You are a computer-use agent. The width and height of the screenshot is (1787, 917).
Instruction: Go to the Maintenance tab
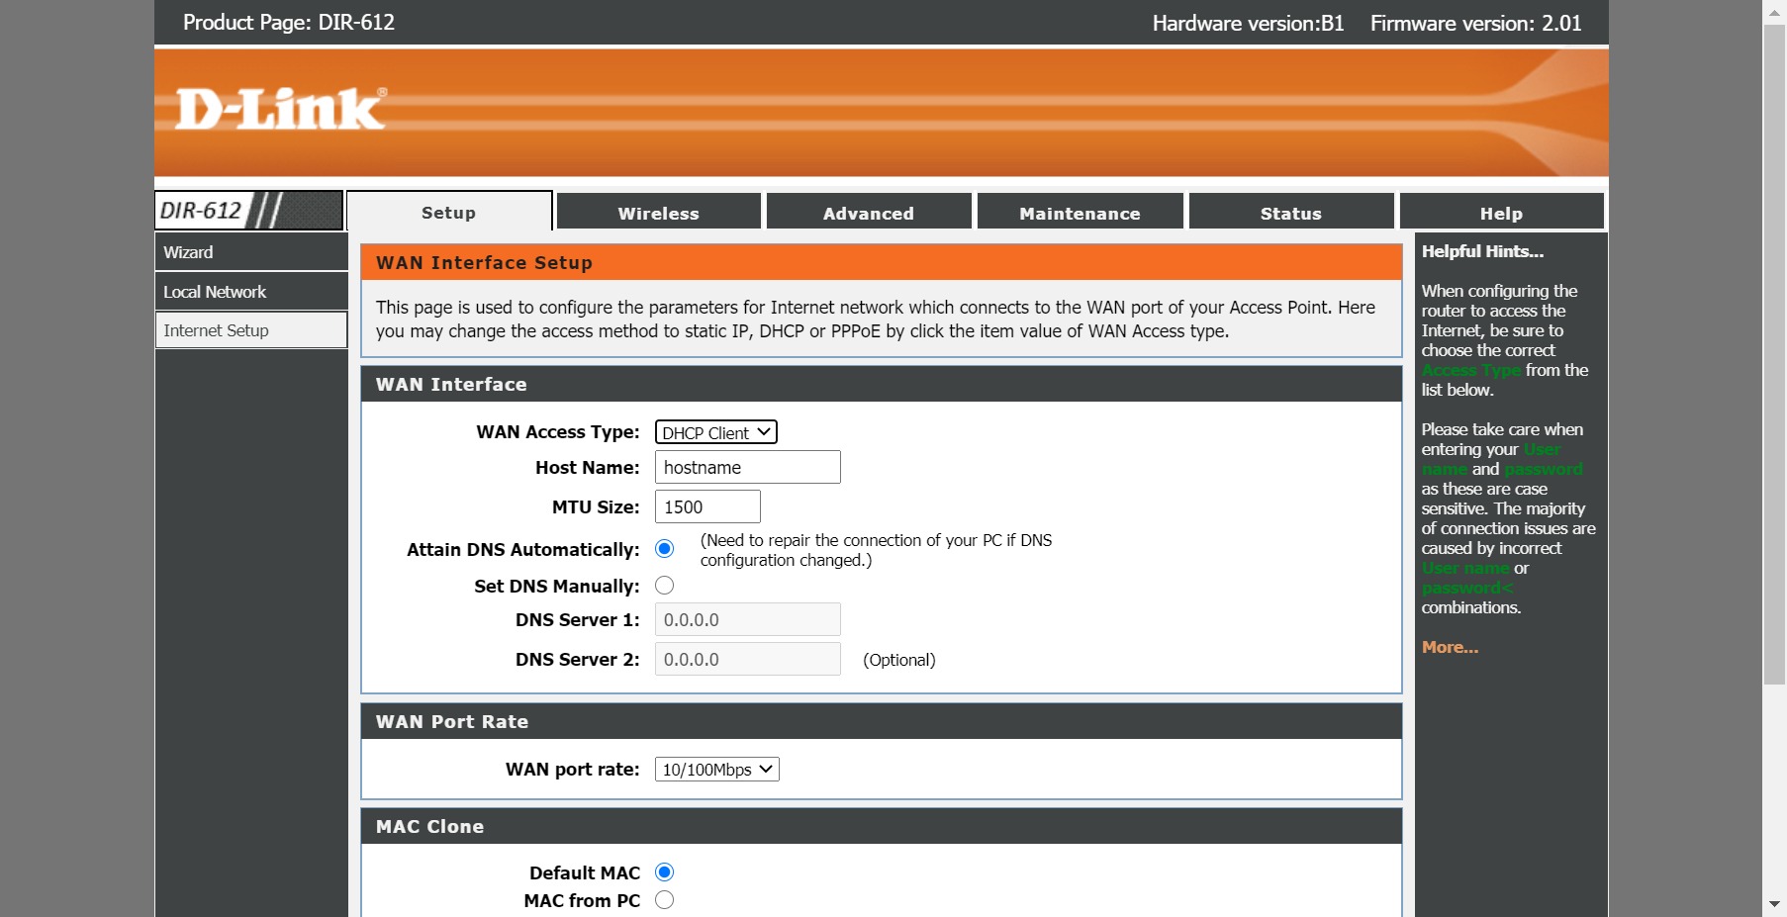click(x=1081, y=213)
